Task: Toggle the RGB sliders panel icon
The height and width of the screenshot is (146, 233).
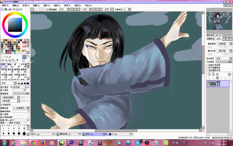Action: (x=6, y=9)
